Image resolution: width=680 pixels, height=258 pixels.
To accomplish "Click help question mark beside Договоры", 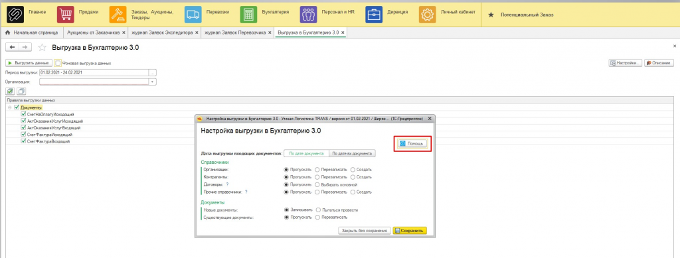I will pos(227,184).
